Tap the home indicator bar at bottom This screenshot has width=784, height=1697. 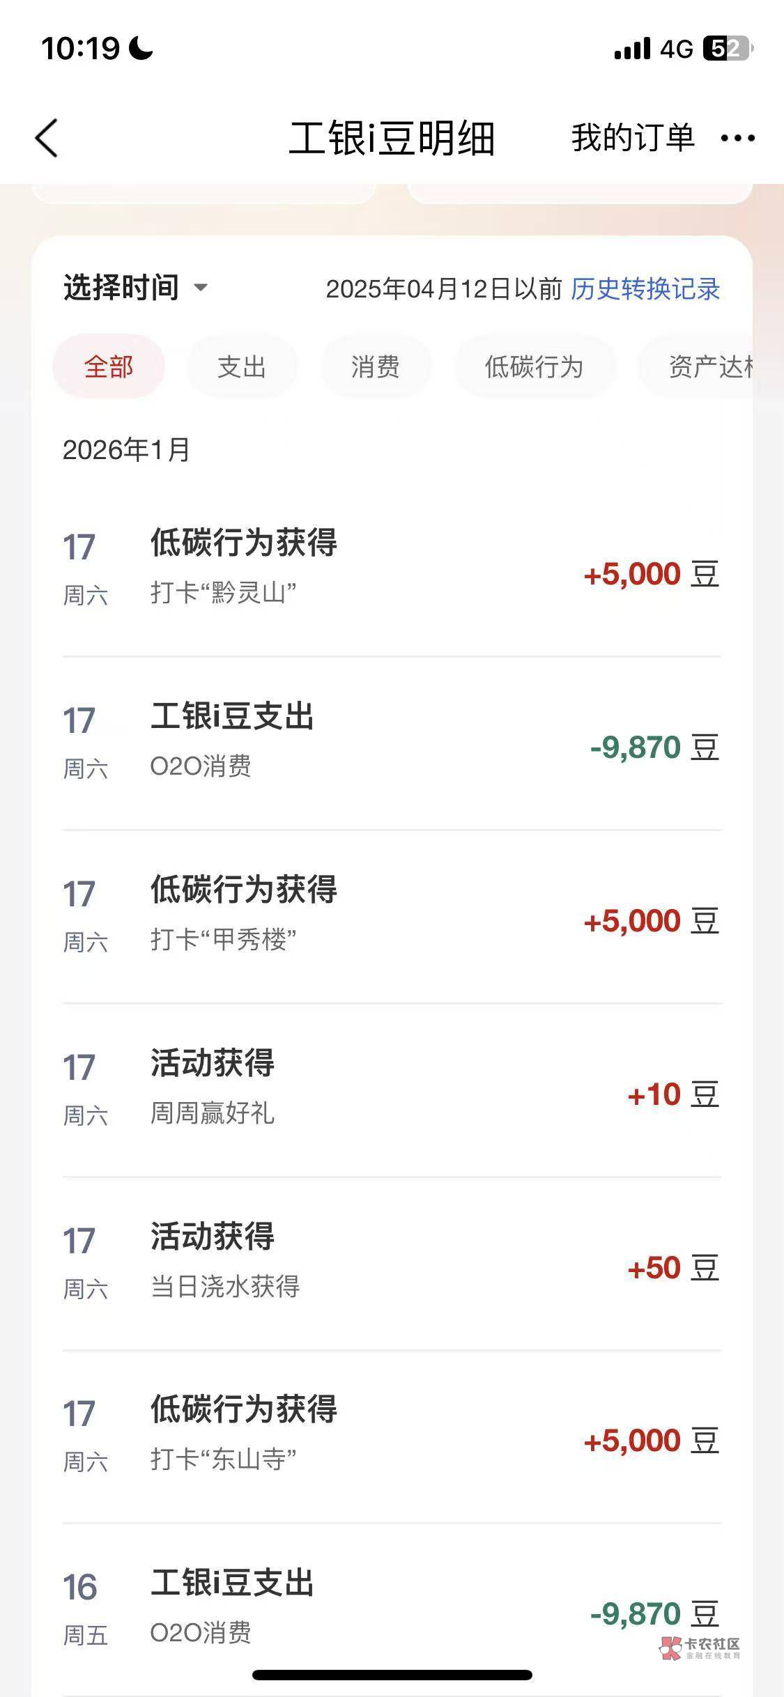(392, 1675)
